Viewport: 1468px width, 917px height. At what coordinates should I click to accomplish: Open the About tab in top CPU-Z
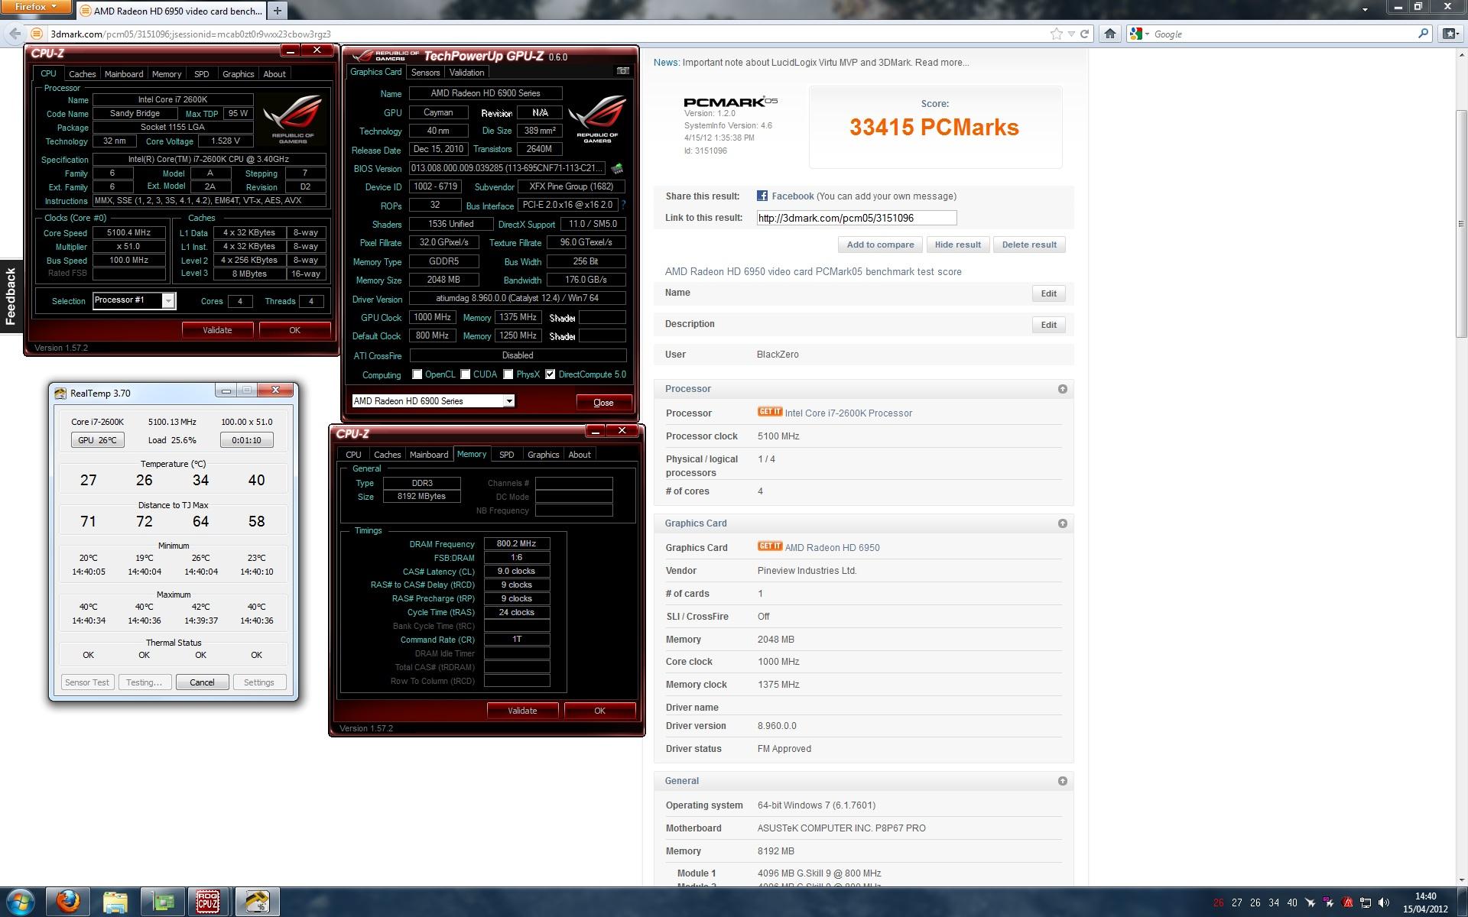(274, 74)
